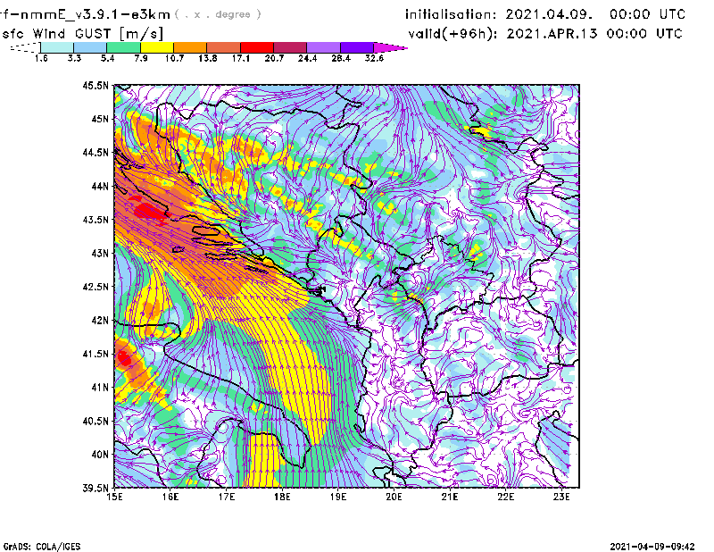Click legend value 1.6
The width and height of the screenshot is (714, 552).
point(41,58)
